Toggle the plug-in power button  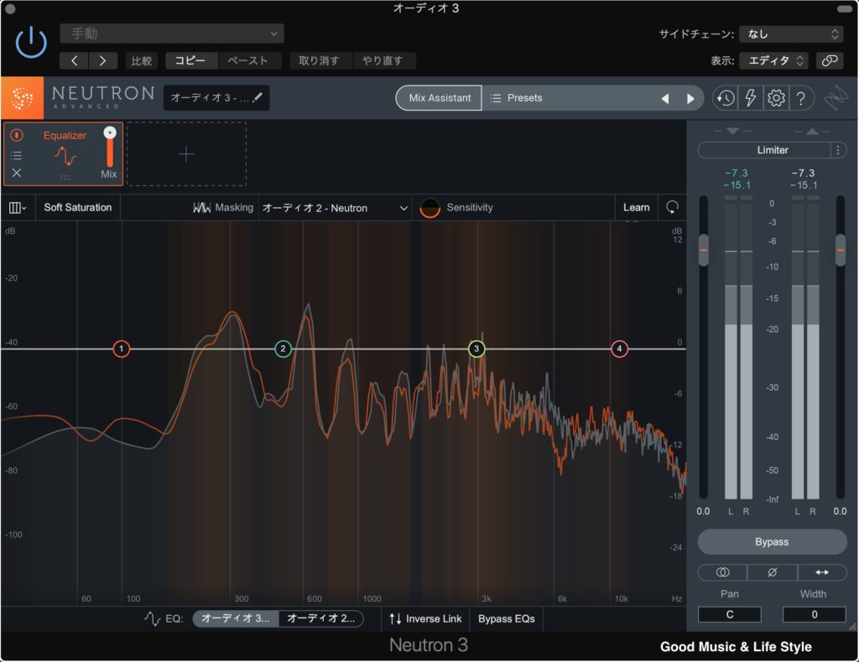(x=31, y=43)
